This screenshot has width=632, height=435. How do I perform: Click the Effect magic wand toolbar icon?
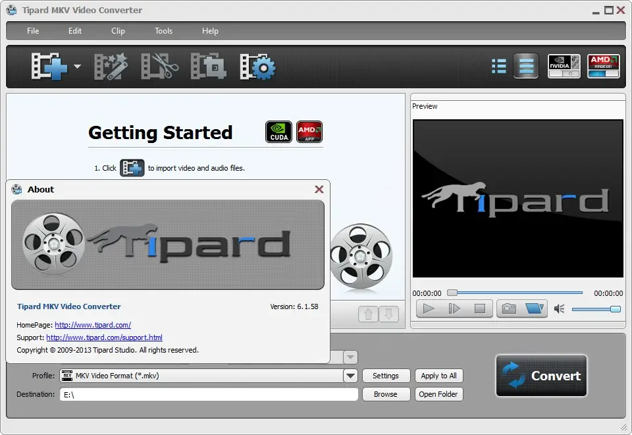tap(111, 66)
